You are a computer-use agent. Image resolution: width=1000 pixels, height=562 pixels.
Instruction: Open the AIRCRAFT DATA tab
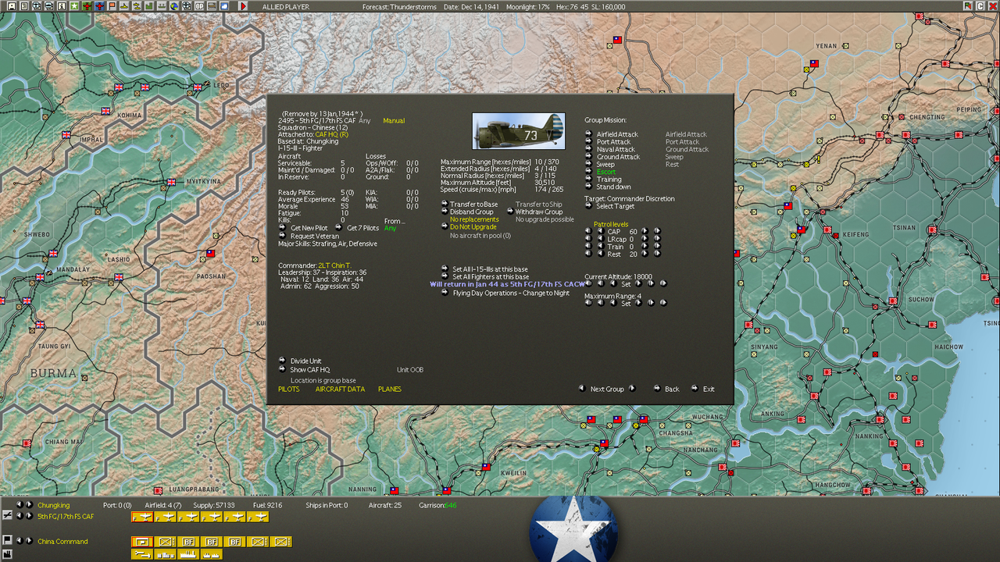340,389
